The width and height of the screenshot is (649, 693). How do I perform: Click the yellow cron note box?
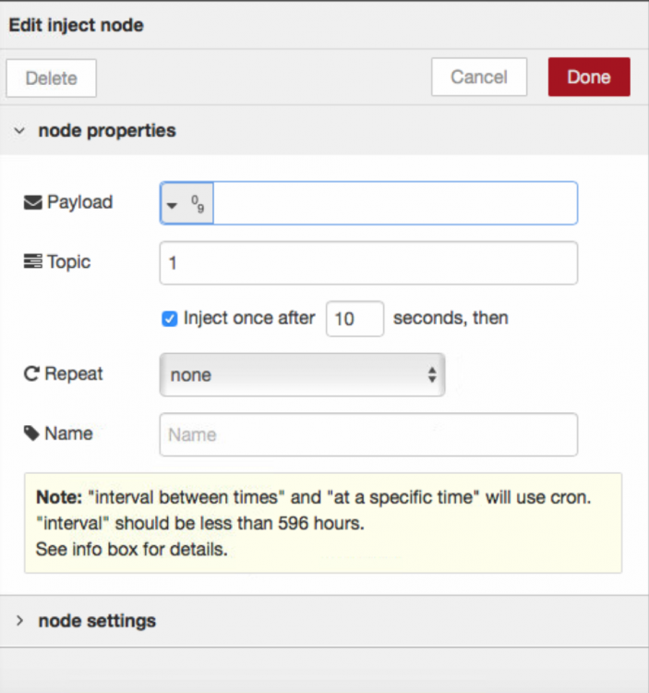[x=323, y=523]
